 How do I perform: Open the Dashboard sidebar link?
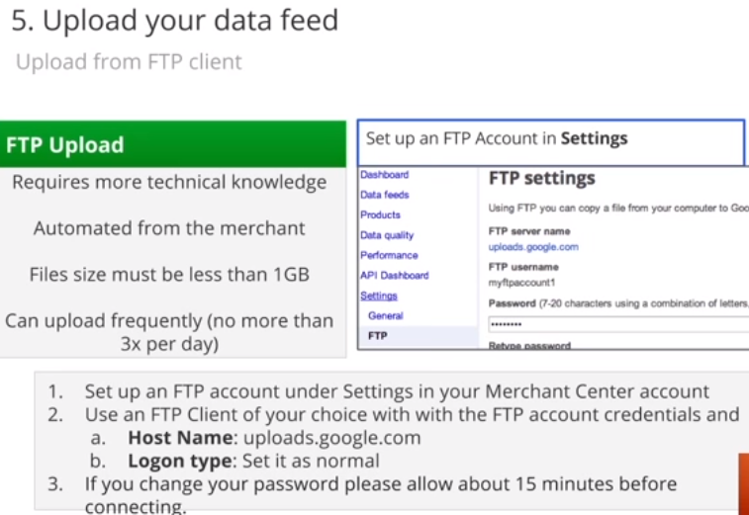pyautogui.click(x=385, y=175)
